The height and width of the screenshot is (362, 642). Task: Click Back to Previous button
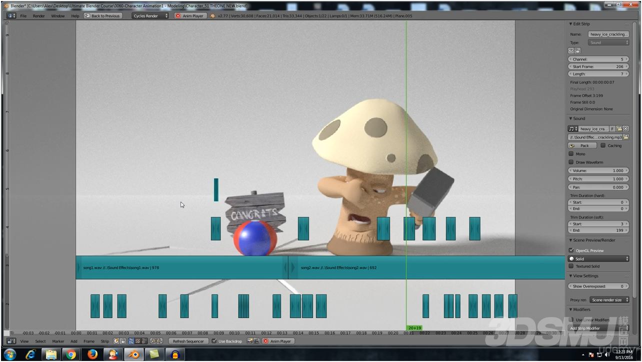(102, 16)
